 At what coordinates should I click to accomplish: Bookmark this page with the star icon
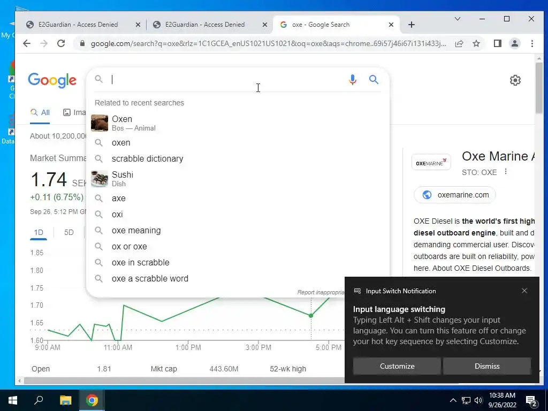pos(476,43)
